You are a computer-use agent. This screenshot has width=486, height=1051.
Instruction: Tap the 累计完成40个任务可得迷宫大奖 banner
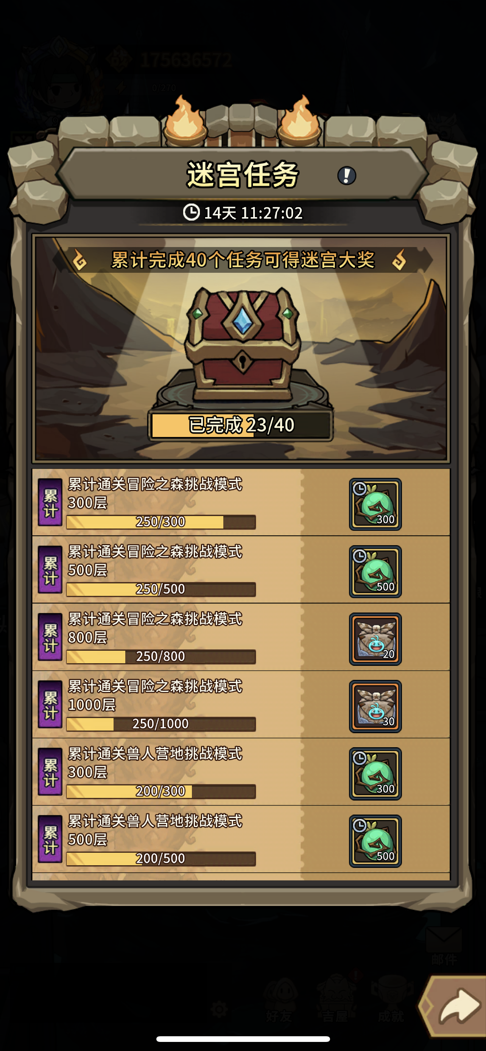[243, 260]
